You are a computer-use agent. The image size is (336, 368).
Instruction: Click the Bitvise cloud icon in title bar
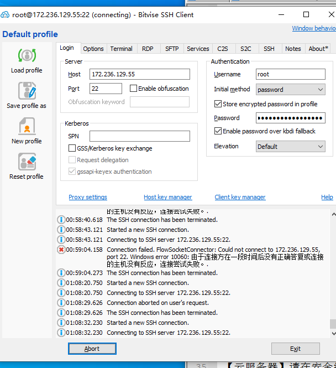[x=7, y=15]
